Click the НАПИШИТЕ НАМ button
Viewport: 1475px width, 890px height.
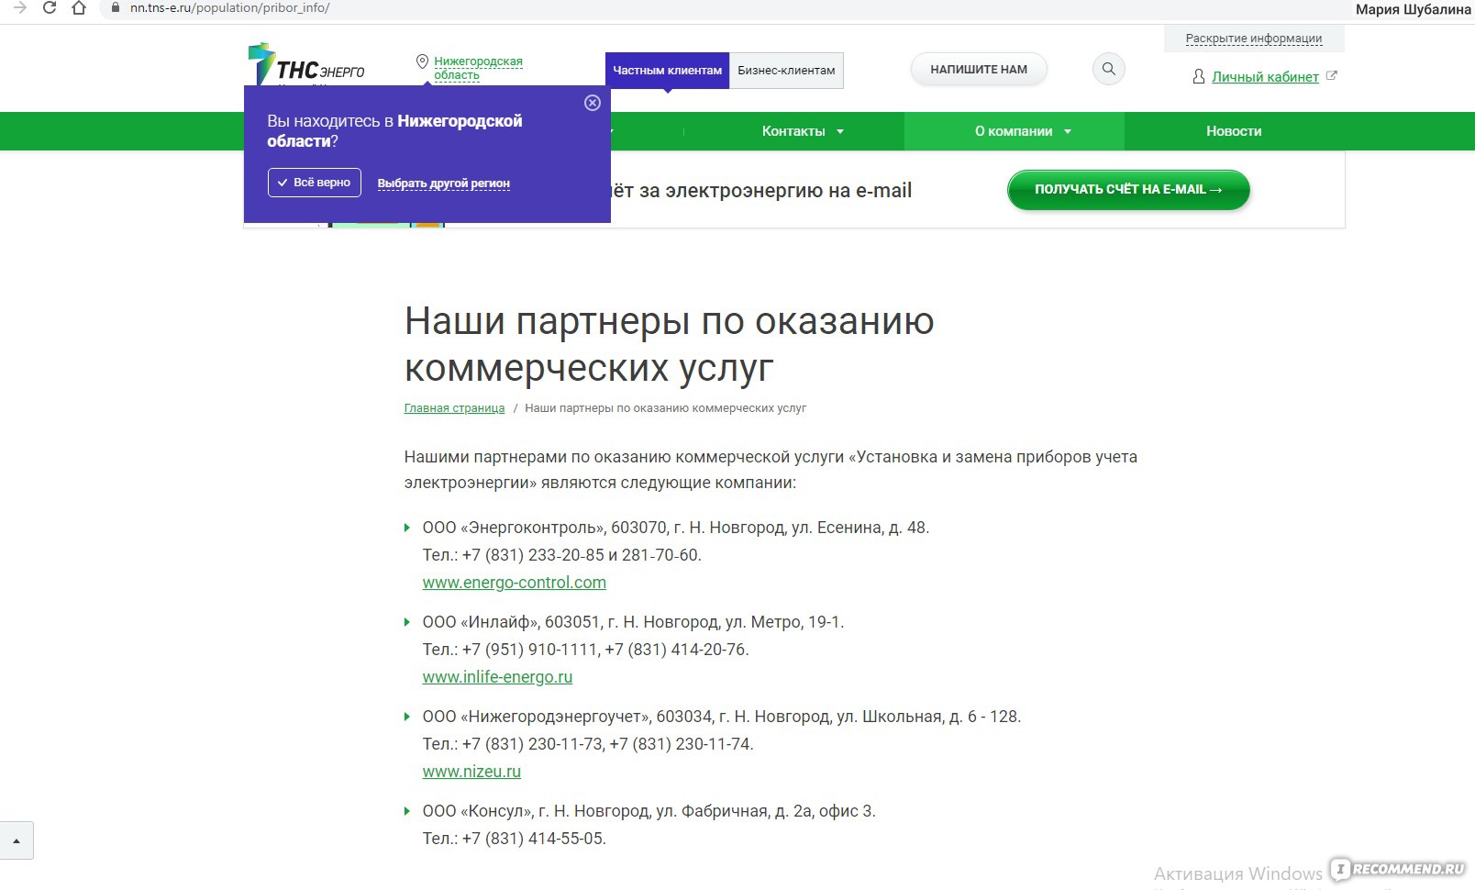pos(979,70)
